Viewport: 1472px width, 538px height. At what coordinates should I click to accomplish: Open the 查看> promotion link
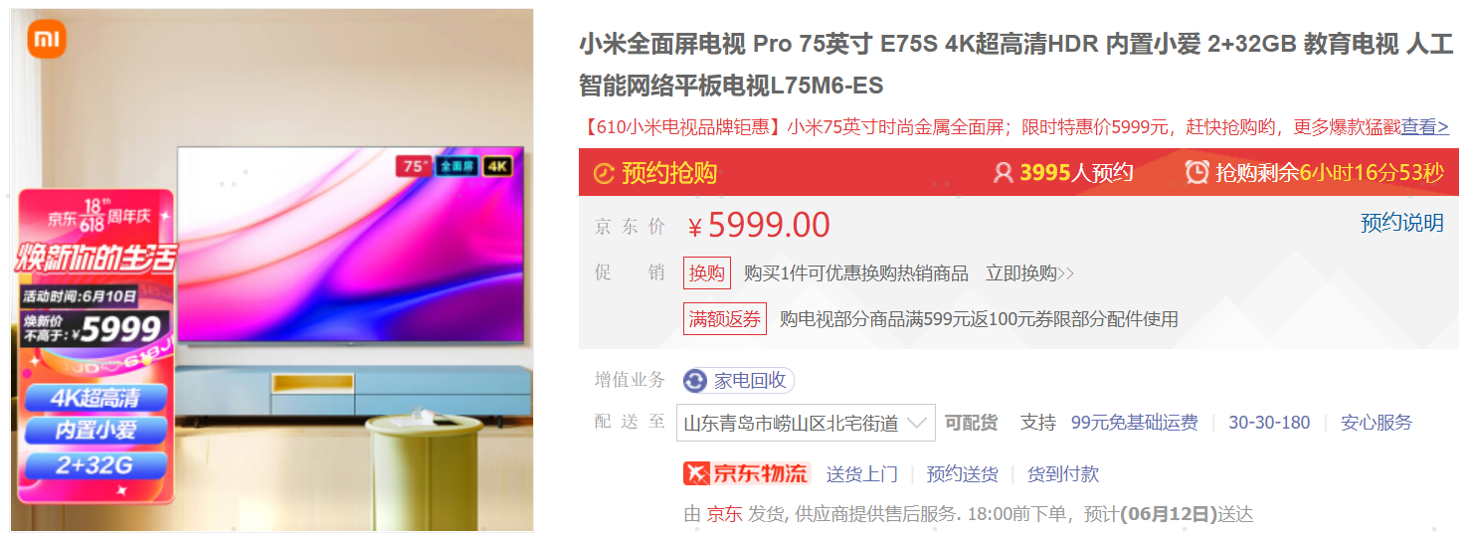pyautogui.click(x=1425, y=126)
